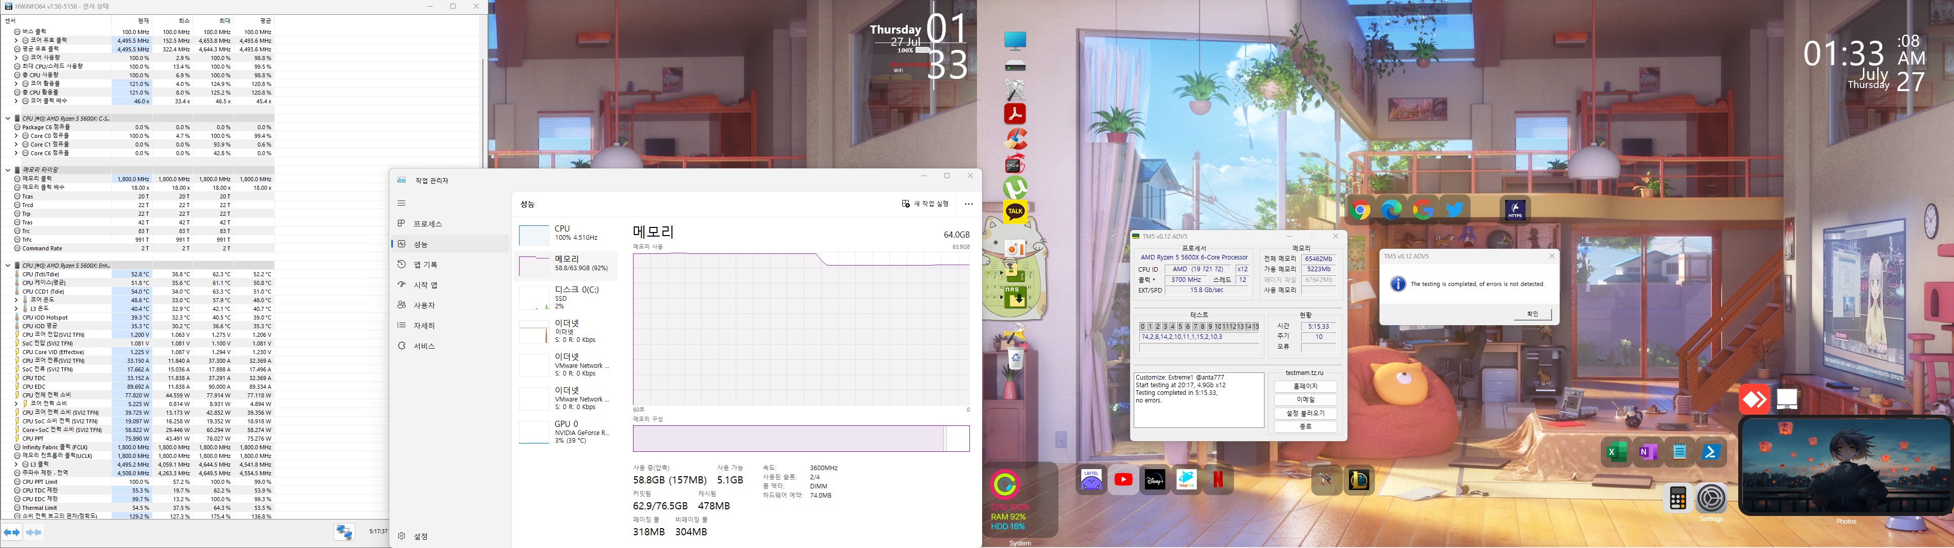The width and height of the screenshot is (1954, 548).
Task: Open the HTTPS shortcut icon
Action: [1515, 210]
